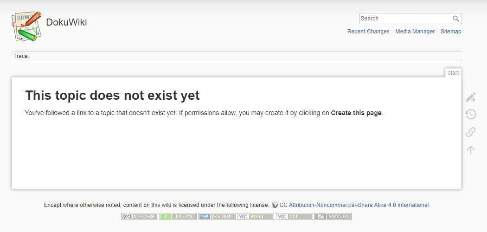487x232 pixels.
Task: Click the DokuWiki logo image
Action: pos(26,26)
